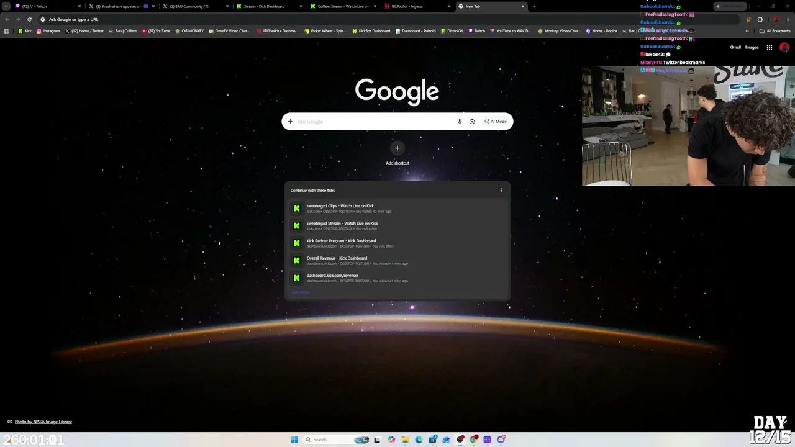Open the DistroKid bookmark

coord(452,31)
